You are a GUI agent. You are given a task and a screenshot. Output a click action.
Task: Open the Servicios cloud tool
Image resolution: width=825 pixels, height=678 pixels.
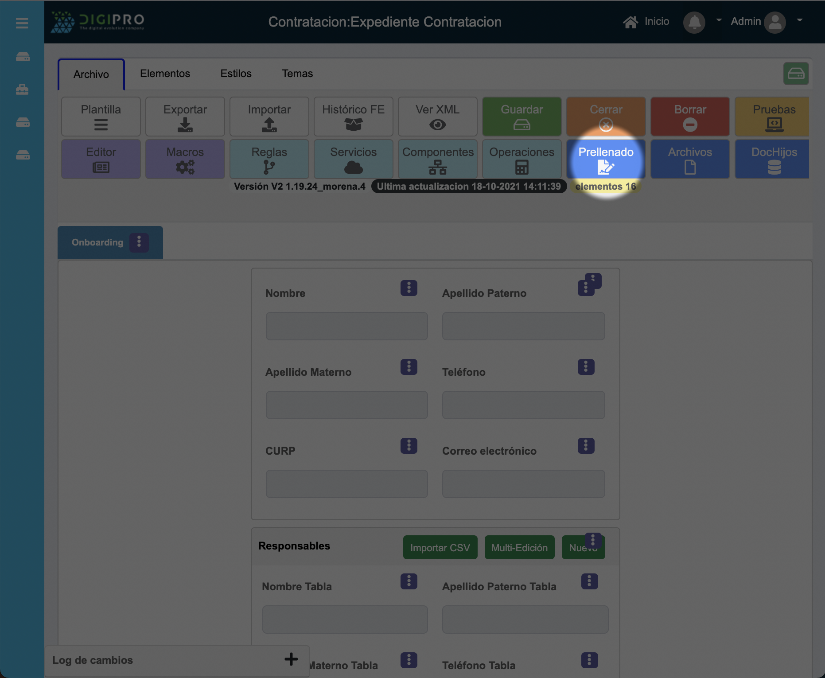point(353,160)
